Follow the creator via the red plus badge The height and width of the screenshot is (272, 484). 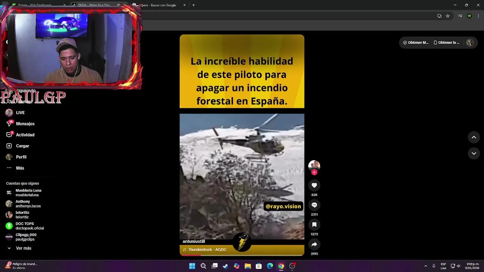coord(314,172)
